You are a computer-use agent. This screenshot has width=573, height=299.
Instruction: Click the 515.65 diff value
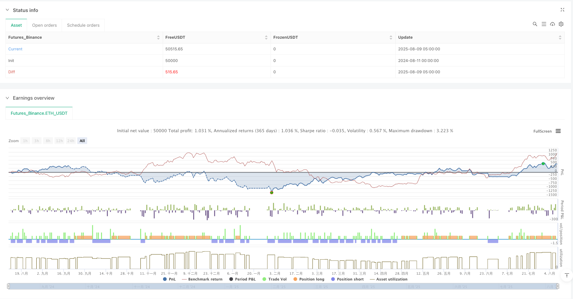172,72
